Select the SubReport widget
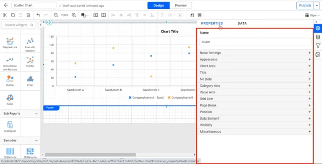The image size is (322, 164). 10,127
